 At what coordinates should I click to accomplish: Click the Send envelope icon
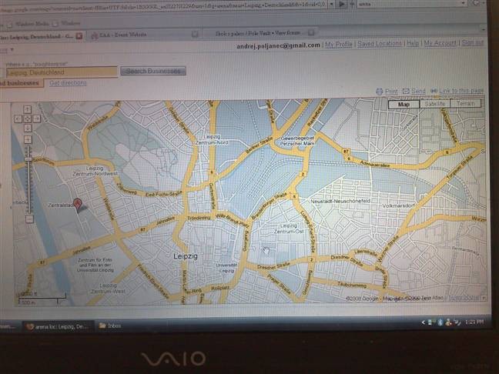pos(406,92)
